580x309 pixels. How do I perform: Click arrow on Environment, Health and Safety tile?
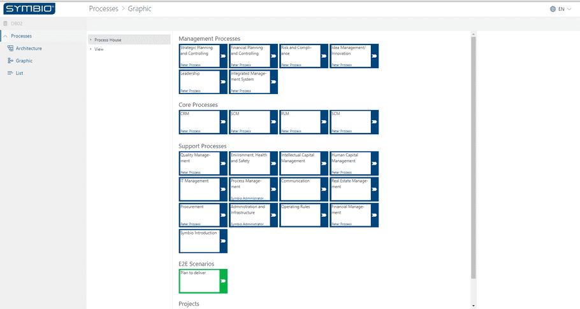tap(273, 163)
